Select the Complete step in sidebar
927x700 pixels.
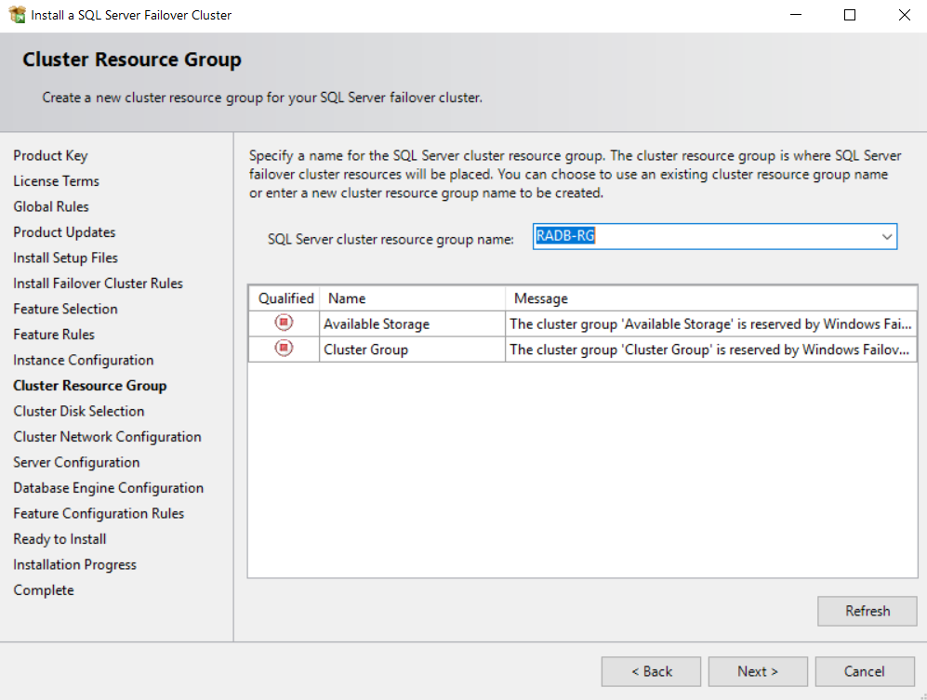44,590
